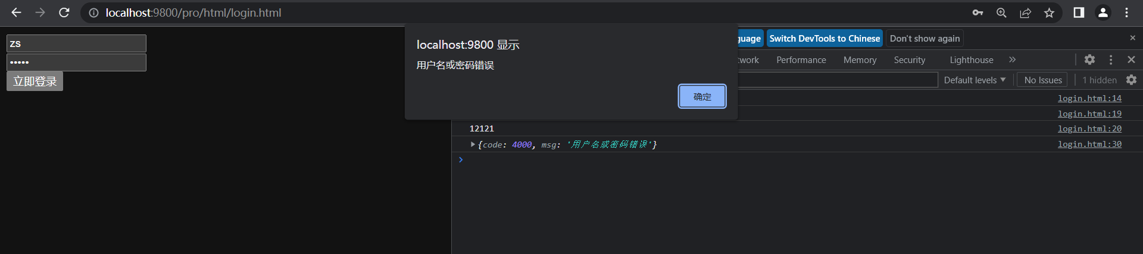Switch to the Performance tab

pos(801,60)
